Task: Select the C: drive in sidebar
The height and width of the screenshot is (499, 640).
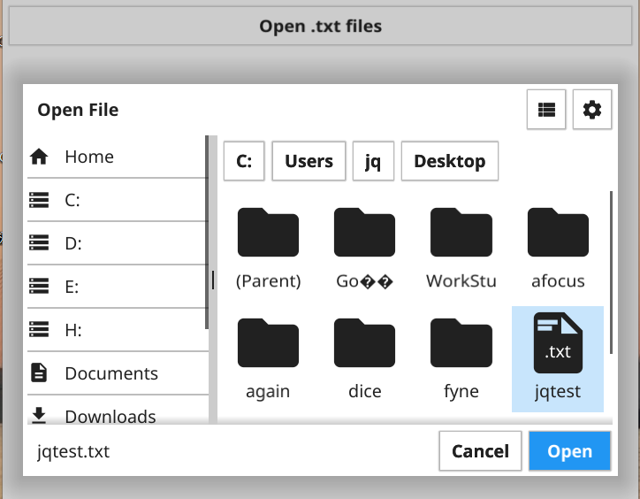Action: pos(72,200)
